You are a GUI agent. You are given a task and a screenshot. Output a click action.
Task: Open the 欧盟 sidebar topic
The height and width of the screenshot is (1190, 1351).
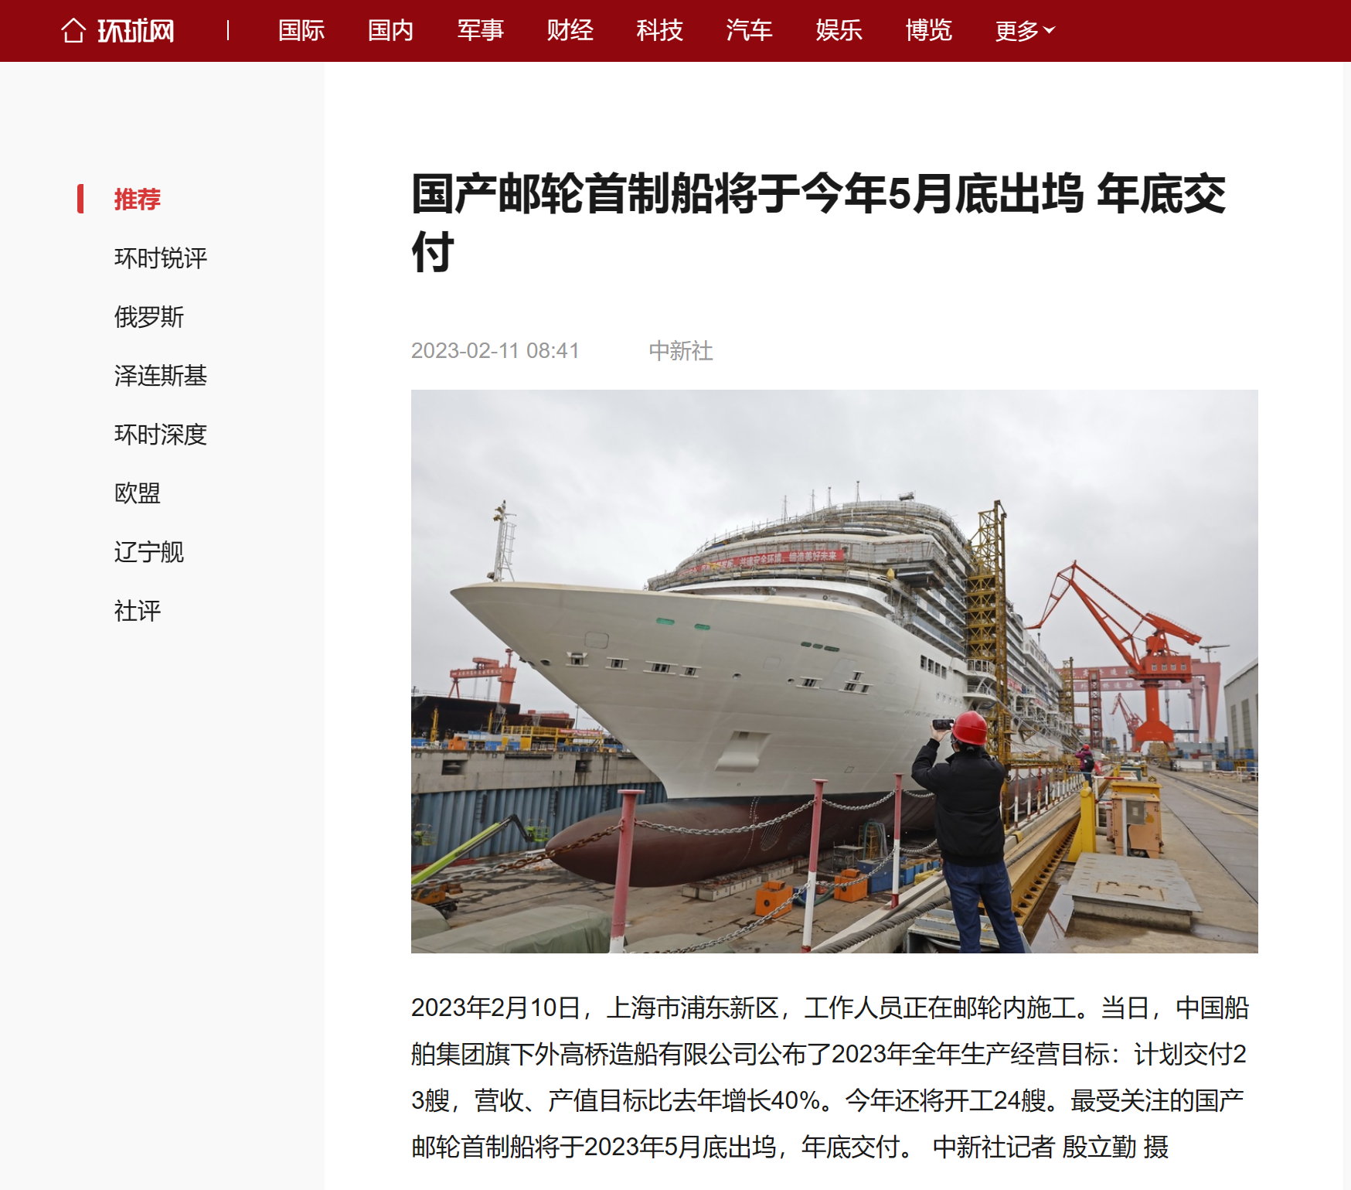138,493
